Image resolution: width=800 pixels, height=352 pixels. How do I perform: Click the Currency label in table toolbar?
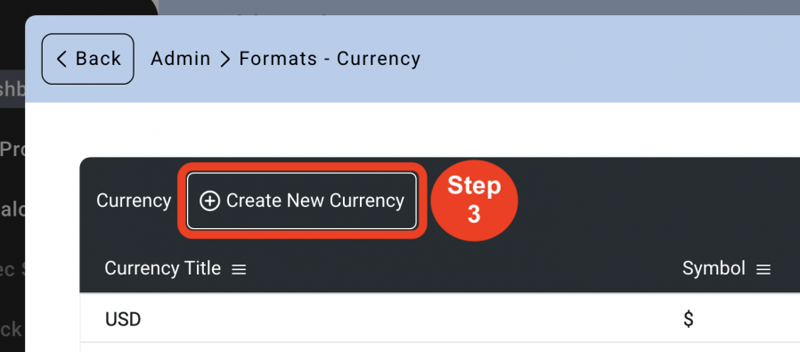(x=134, y=201)
